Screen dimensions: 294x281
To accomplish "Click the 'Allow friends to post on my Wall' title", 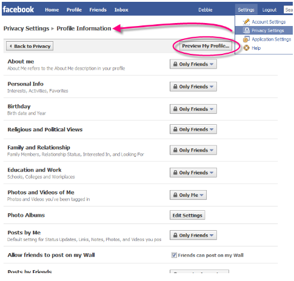I will (51, 255).
